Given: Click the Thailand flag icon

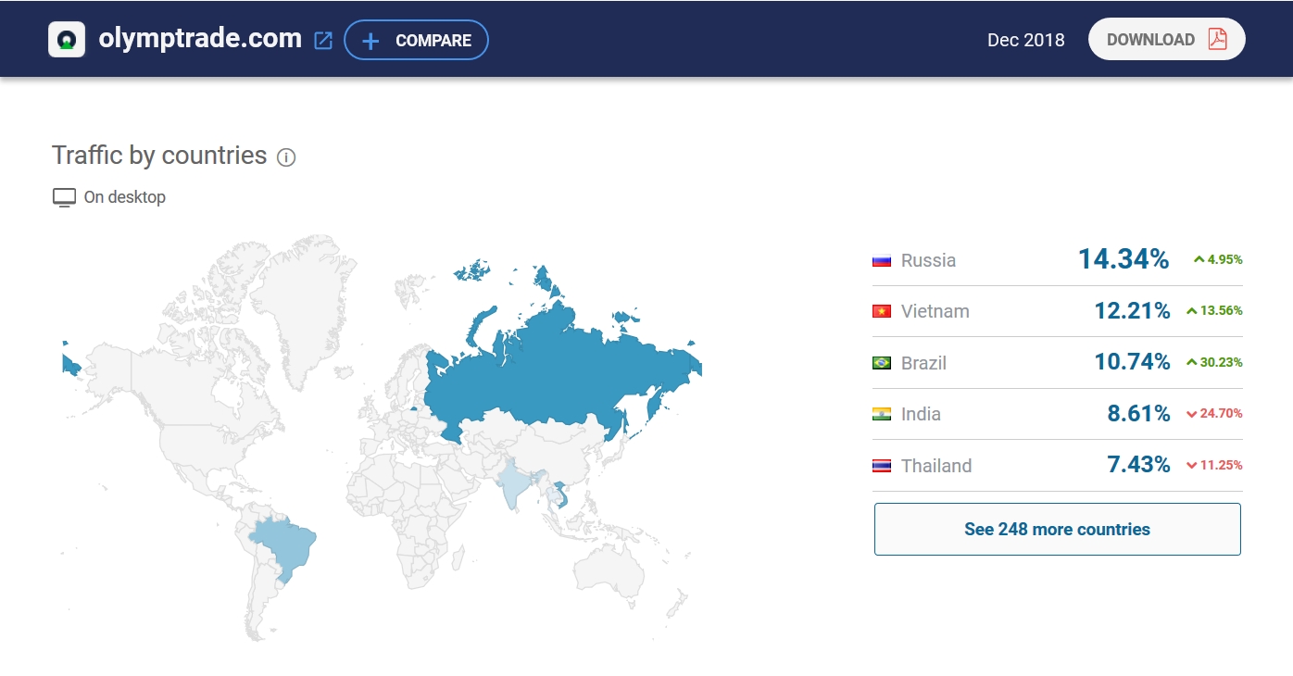Looking at the screenshot, I should (x=882, y=466).
